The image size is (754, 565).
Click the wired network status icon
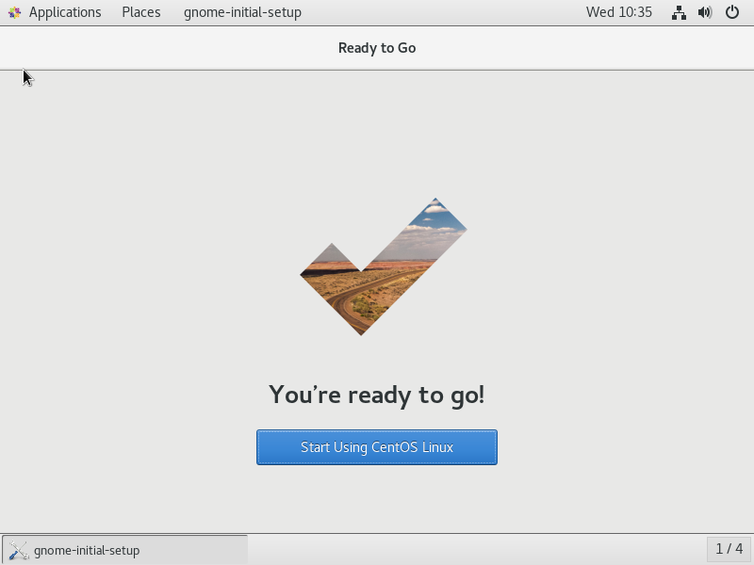pos(679,12)
